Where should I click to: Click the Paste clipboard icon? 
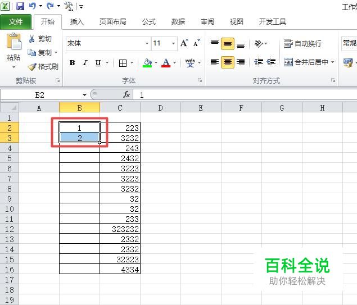pyautogui.click(x=13, y=42)
